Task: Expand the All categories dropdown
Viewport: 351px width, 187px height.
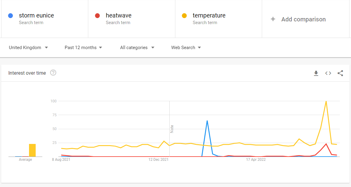Action: (137, 48)
